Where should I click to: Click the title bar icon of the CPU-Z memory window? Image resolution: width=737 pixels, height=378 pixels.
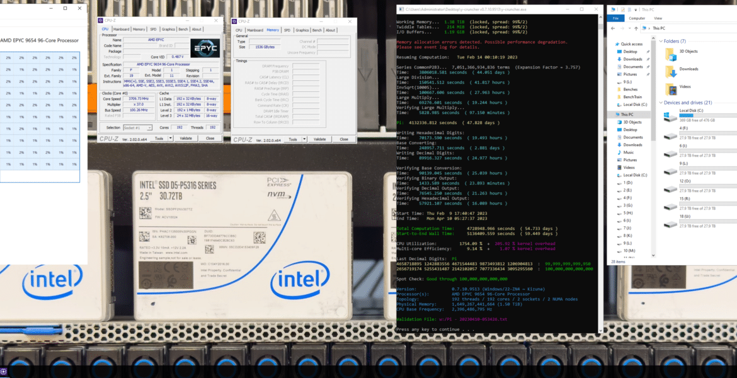click(234, 21)
